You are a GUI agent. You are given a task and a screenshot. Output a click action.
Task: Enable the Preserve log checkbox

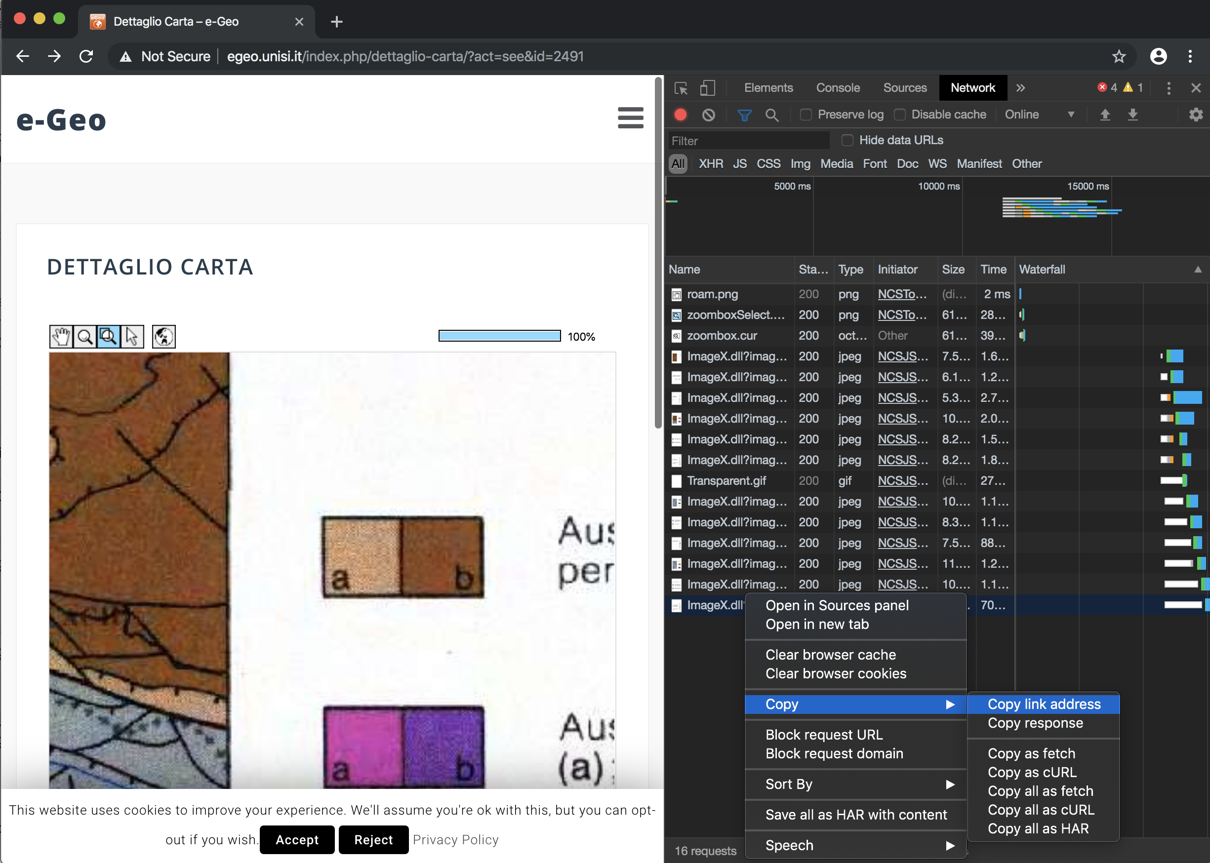[x=806, y=114]
